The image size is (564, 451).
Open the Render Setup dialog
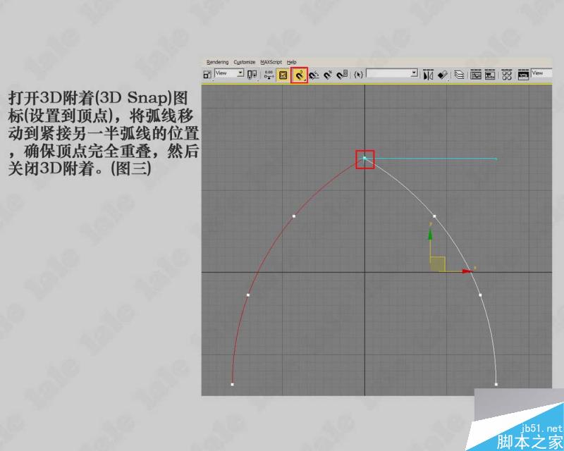point(522,73)
